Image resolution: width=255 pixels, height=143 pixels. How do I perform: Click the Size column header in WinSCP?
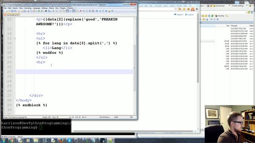click(228, 26)
